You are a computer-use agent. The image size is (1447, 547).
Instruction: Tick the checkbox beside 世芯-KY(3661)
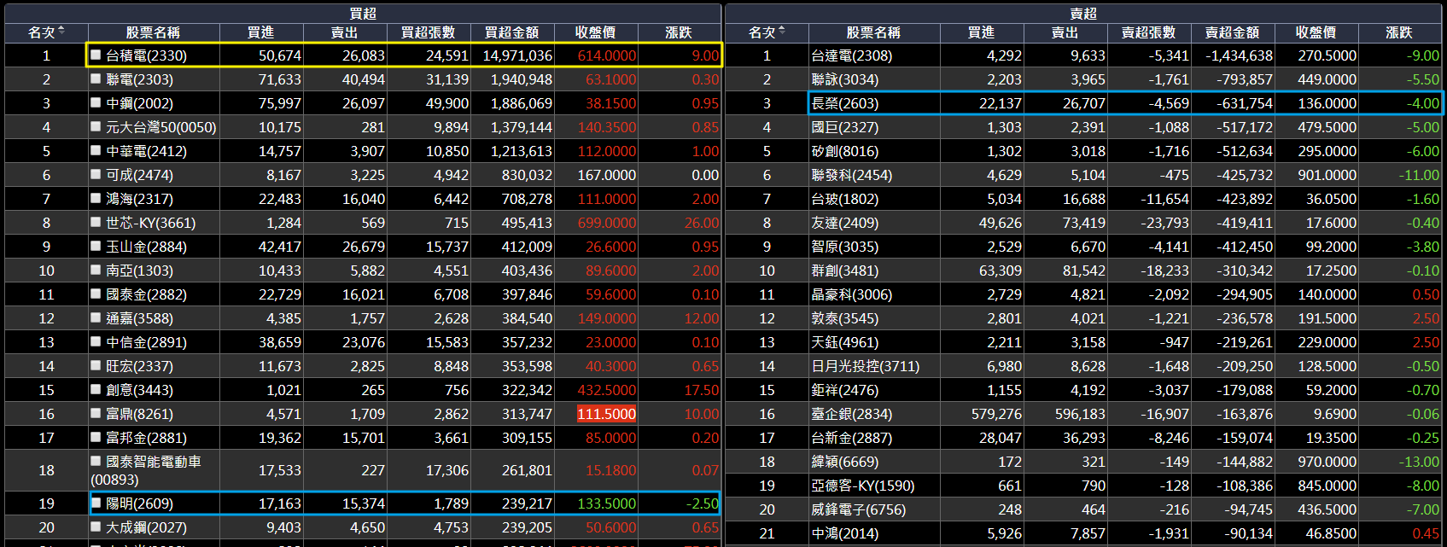coord(96,222)
